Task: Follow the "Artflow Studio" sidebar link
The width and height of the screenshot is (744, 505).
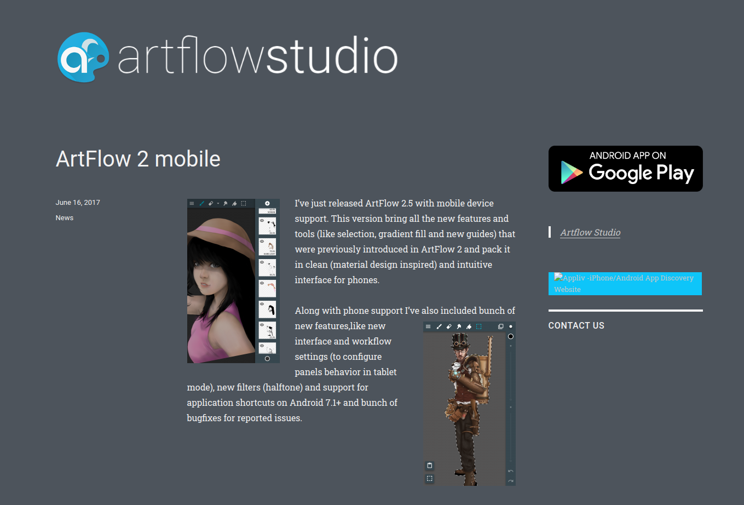Action: click(x=590, y=233)
